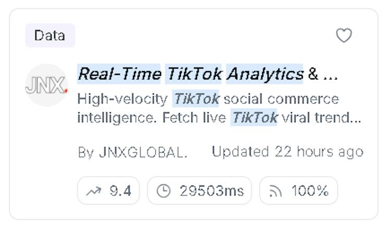This screenshot has width=391, height=228.
Task: Select the 100% service level badge
Action: [299, 191]
